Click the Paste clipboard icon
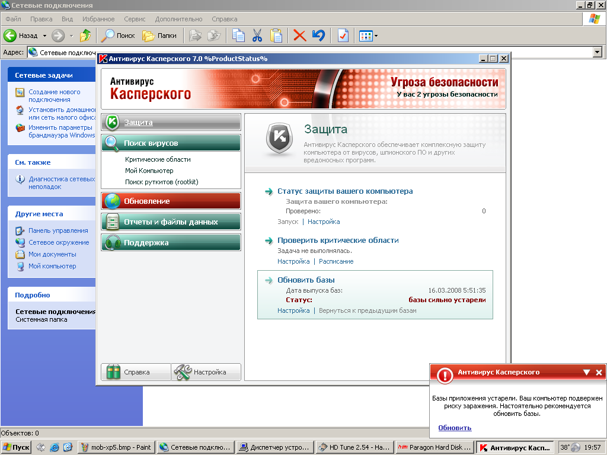 [x=276, y=36]
